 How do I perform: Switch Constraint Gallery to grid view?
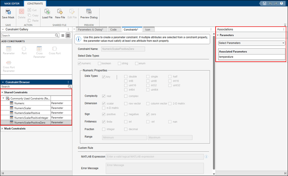pyautogui.click(x=68, y=36)
